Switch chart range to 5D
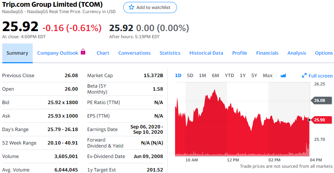The width and height of the screenshot is (334, 173). 190,76
